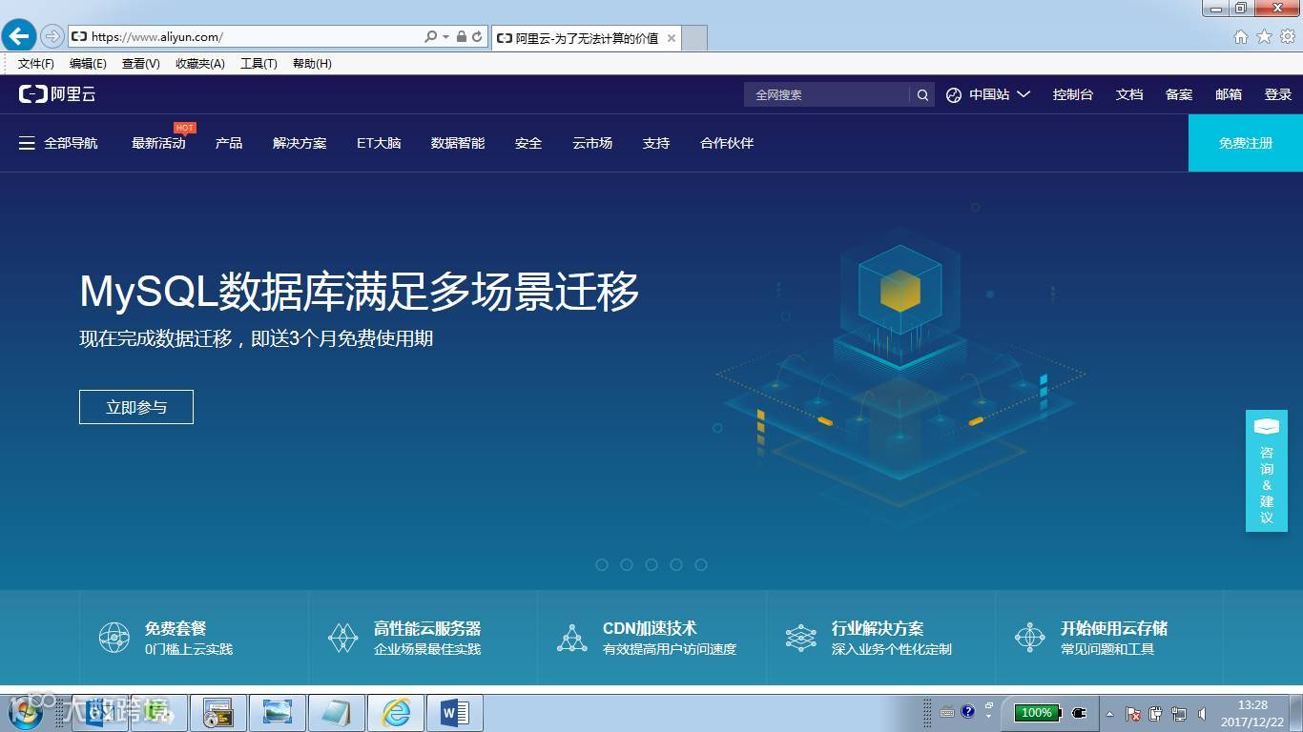This screenshot has height=732, width=1303.
Task: Click the 阿里云 logo in the site header
Action: (x=57, y=94)
